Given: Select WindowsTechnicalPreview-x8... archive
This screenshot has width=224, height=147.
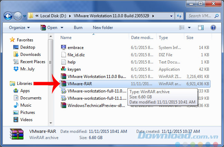Looking at the screenshot, I should pyautogui.click(x=93, y=106).
